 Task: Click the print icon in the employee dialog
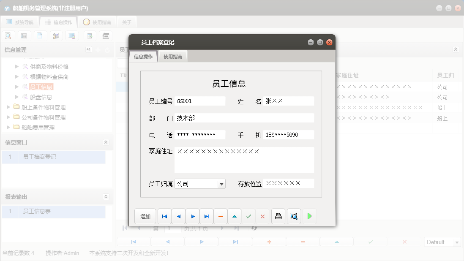click(278, 216)
